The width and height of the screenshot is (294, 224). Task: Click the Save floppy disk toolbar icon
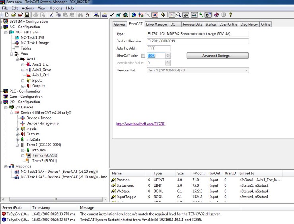[x=27, y=15]
